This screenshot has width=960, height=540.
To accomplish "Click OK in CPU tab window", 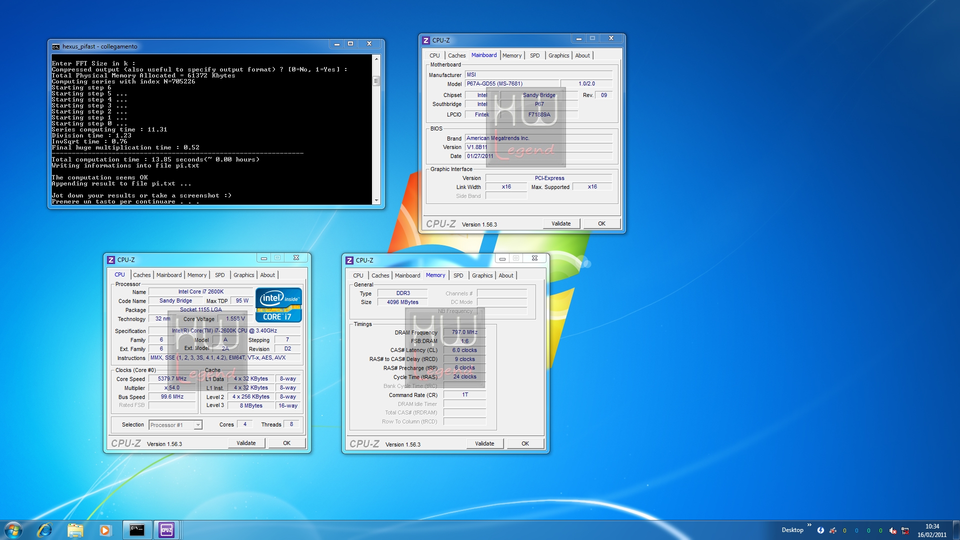I will 286,443.
